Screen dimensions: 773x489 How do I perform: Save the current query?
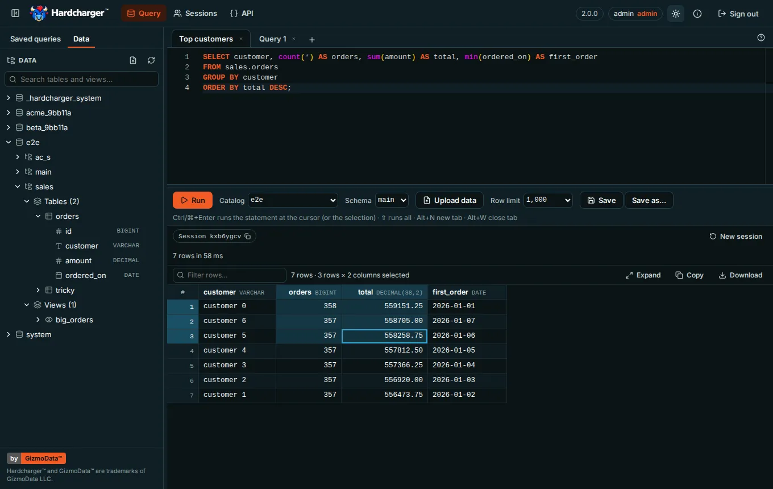601,200
